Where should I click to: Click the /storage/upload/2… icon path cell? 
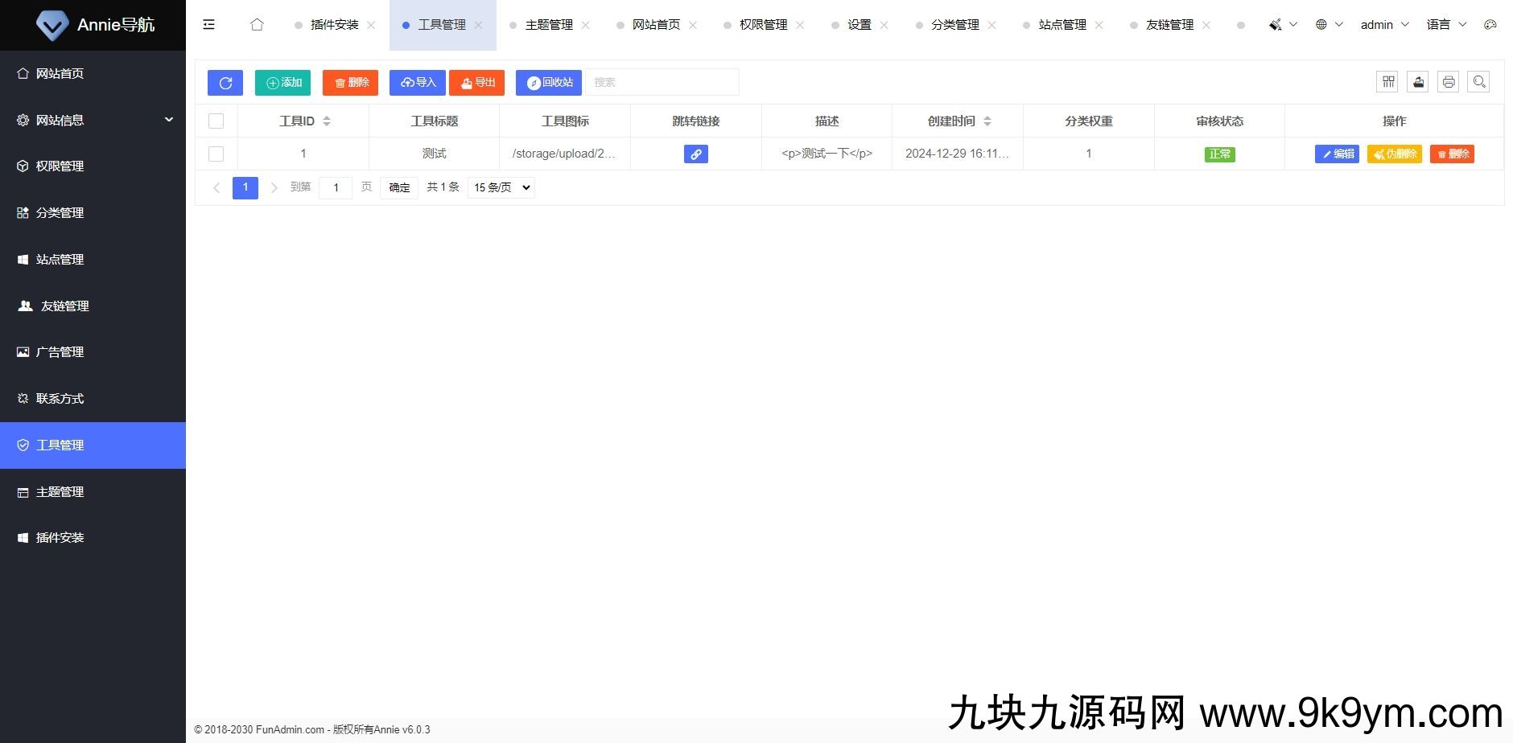tap(564, 154)
